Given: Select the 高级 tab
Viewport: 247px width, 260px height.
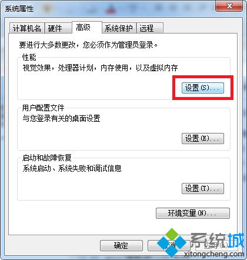Looking at the screenshot, I should click(87, 28).
